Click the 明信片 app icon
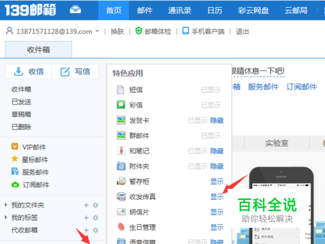The image size is (325, 244). 121,212
